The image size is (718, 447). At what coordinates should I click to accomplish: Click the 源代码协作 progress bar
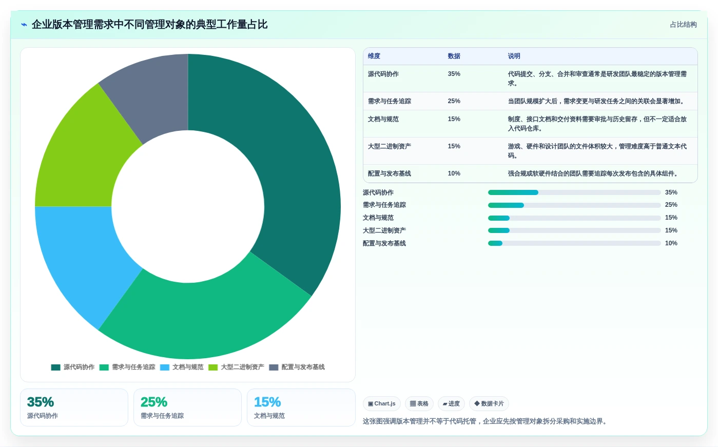point(574,192)
